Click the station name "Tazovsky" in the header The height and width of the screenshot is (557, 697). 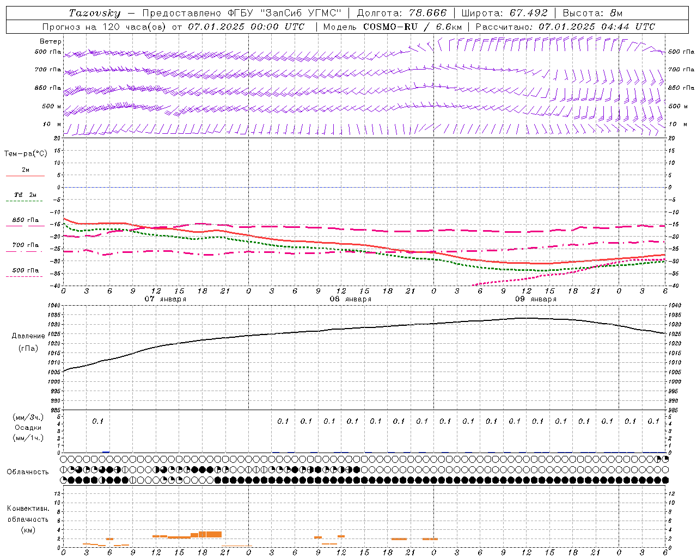[95, 13]
